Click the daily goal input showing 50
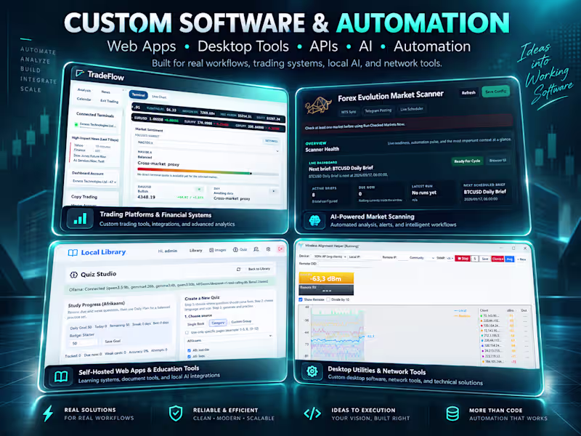 pyautogui.click(x=82, y=343)
